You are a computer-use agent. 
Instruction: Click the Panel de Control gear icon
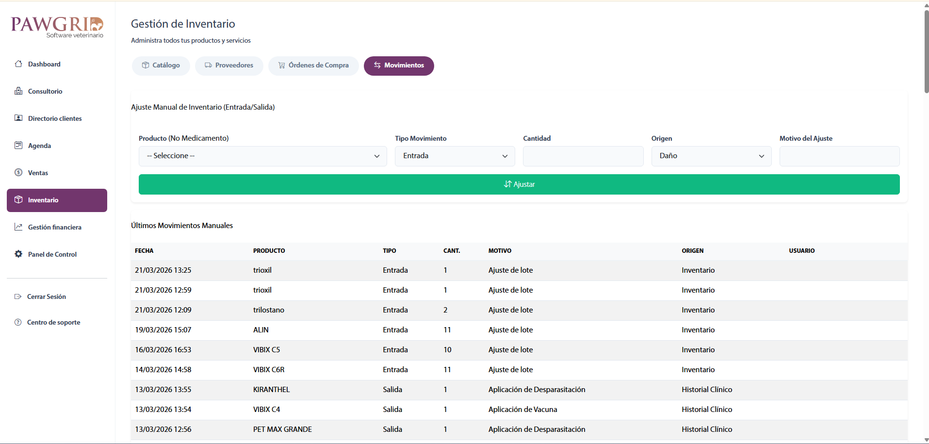click(18, 254)
